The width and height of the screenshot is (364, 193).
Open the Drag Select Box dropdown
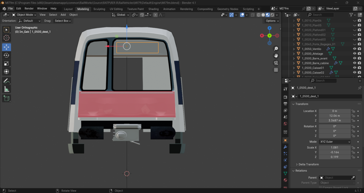[x=63, y=21]
